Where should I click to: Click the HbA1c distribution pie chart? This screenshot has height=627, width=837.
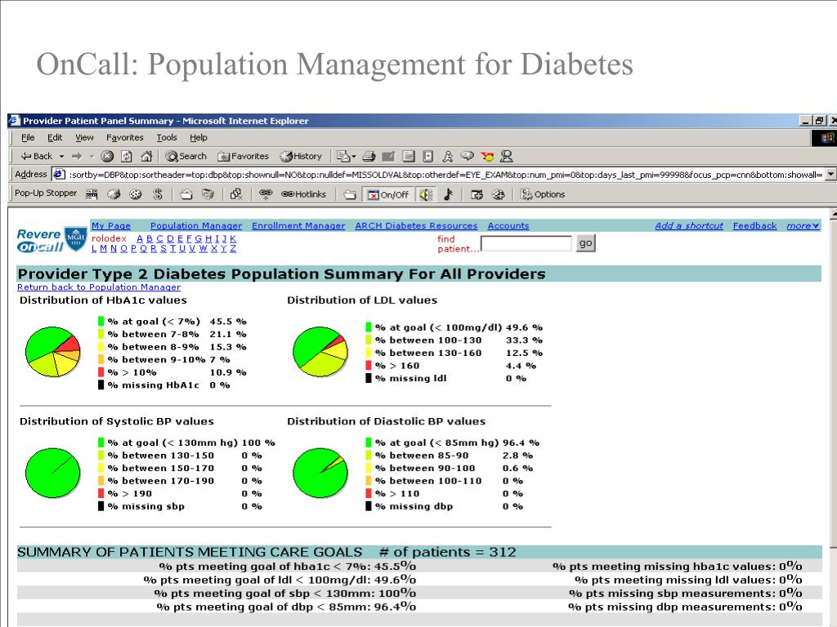[x=53, y=352]
